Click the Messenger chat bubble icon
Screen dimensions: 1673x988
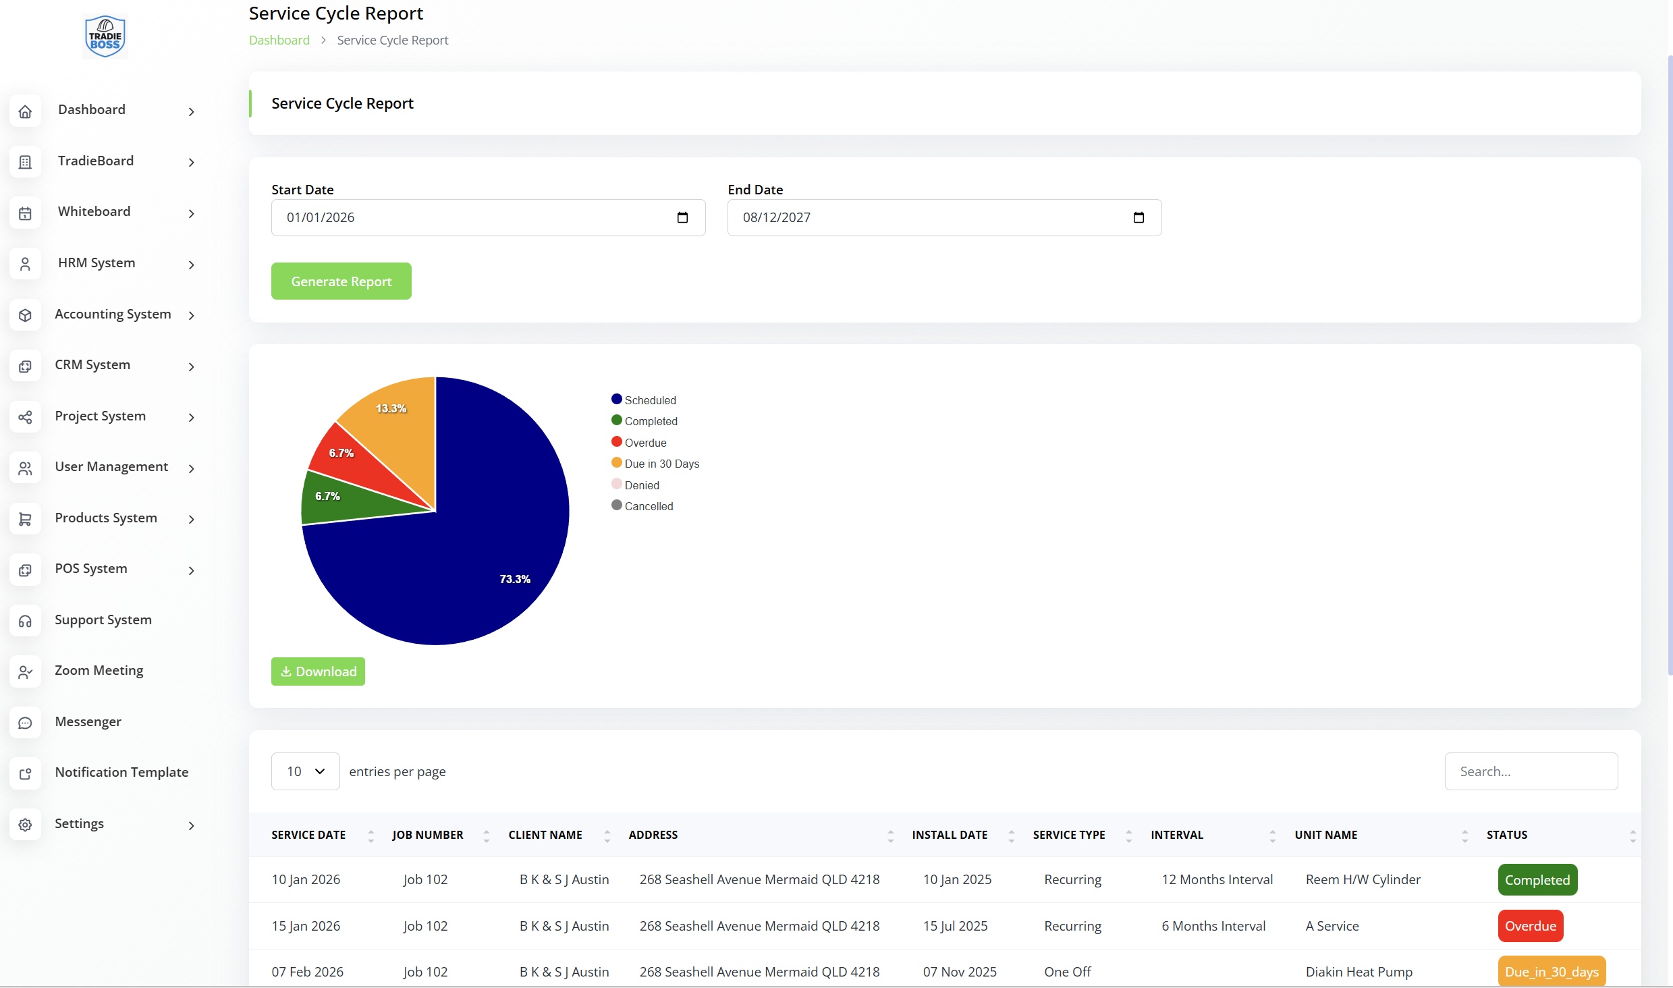point(25,723)
